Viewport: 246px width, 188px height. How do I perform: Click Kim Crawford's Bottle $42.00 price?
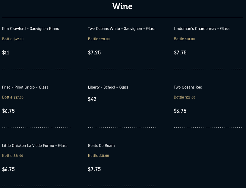click(13, 39)
